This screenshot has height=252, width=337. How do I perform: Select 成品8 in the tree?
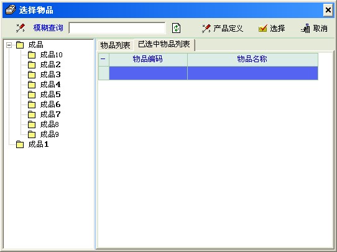50,124
